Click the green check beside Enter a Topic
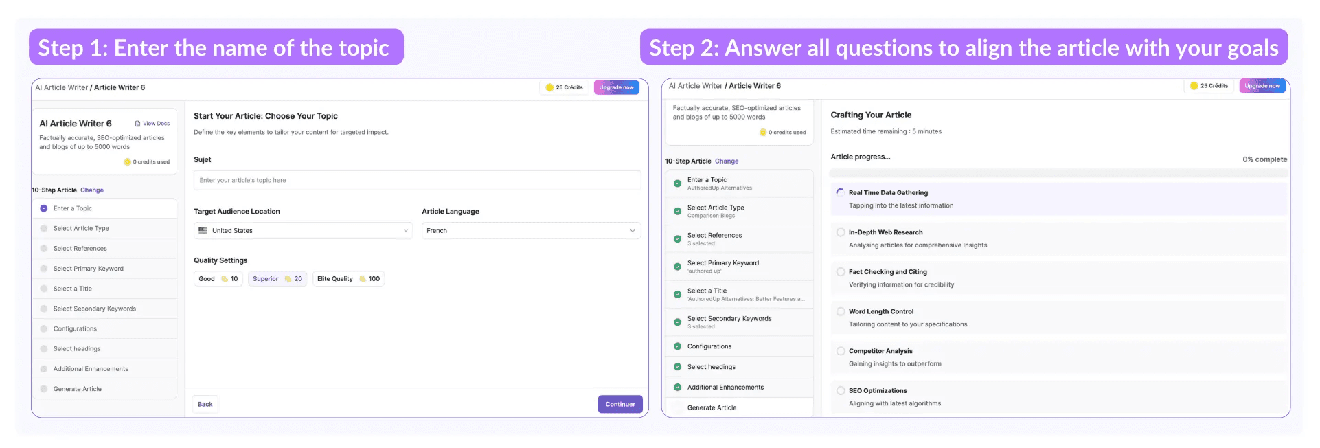 pos(678,183)
